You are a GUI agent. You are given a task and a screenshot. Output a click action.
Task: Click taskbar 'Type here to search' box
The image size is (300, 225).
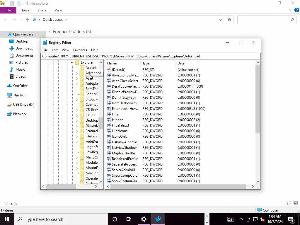pyautogui.click(x=61, y=219)
